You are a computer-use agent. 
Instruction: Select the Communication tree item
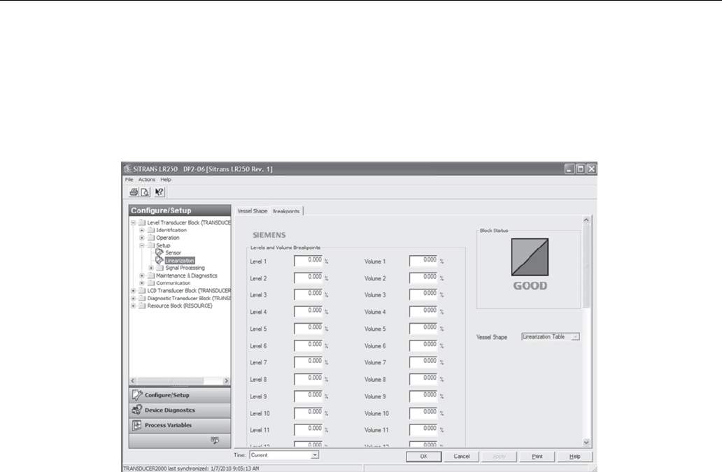click(173, 283)
